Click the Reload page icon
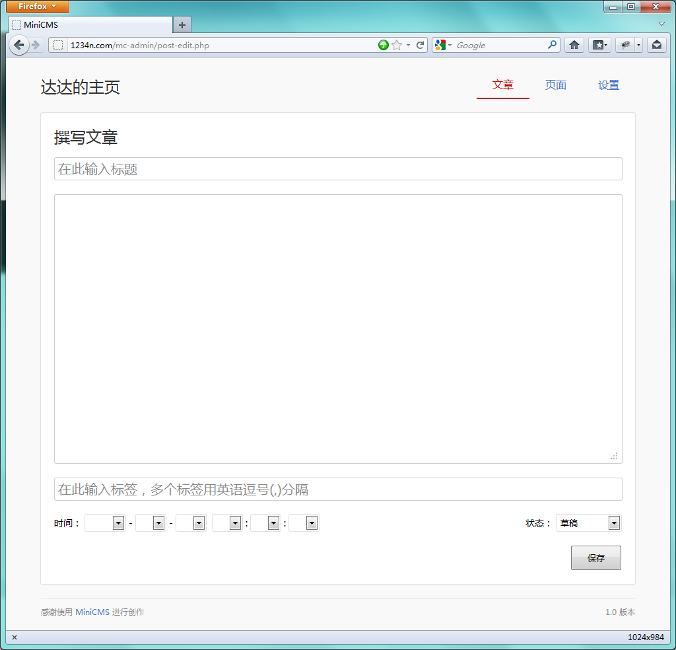Screen dimensions: 676x650 point(420,45)
